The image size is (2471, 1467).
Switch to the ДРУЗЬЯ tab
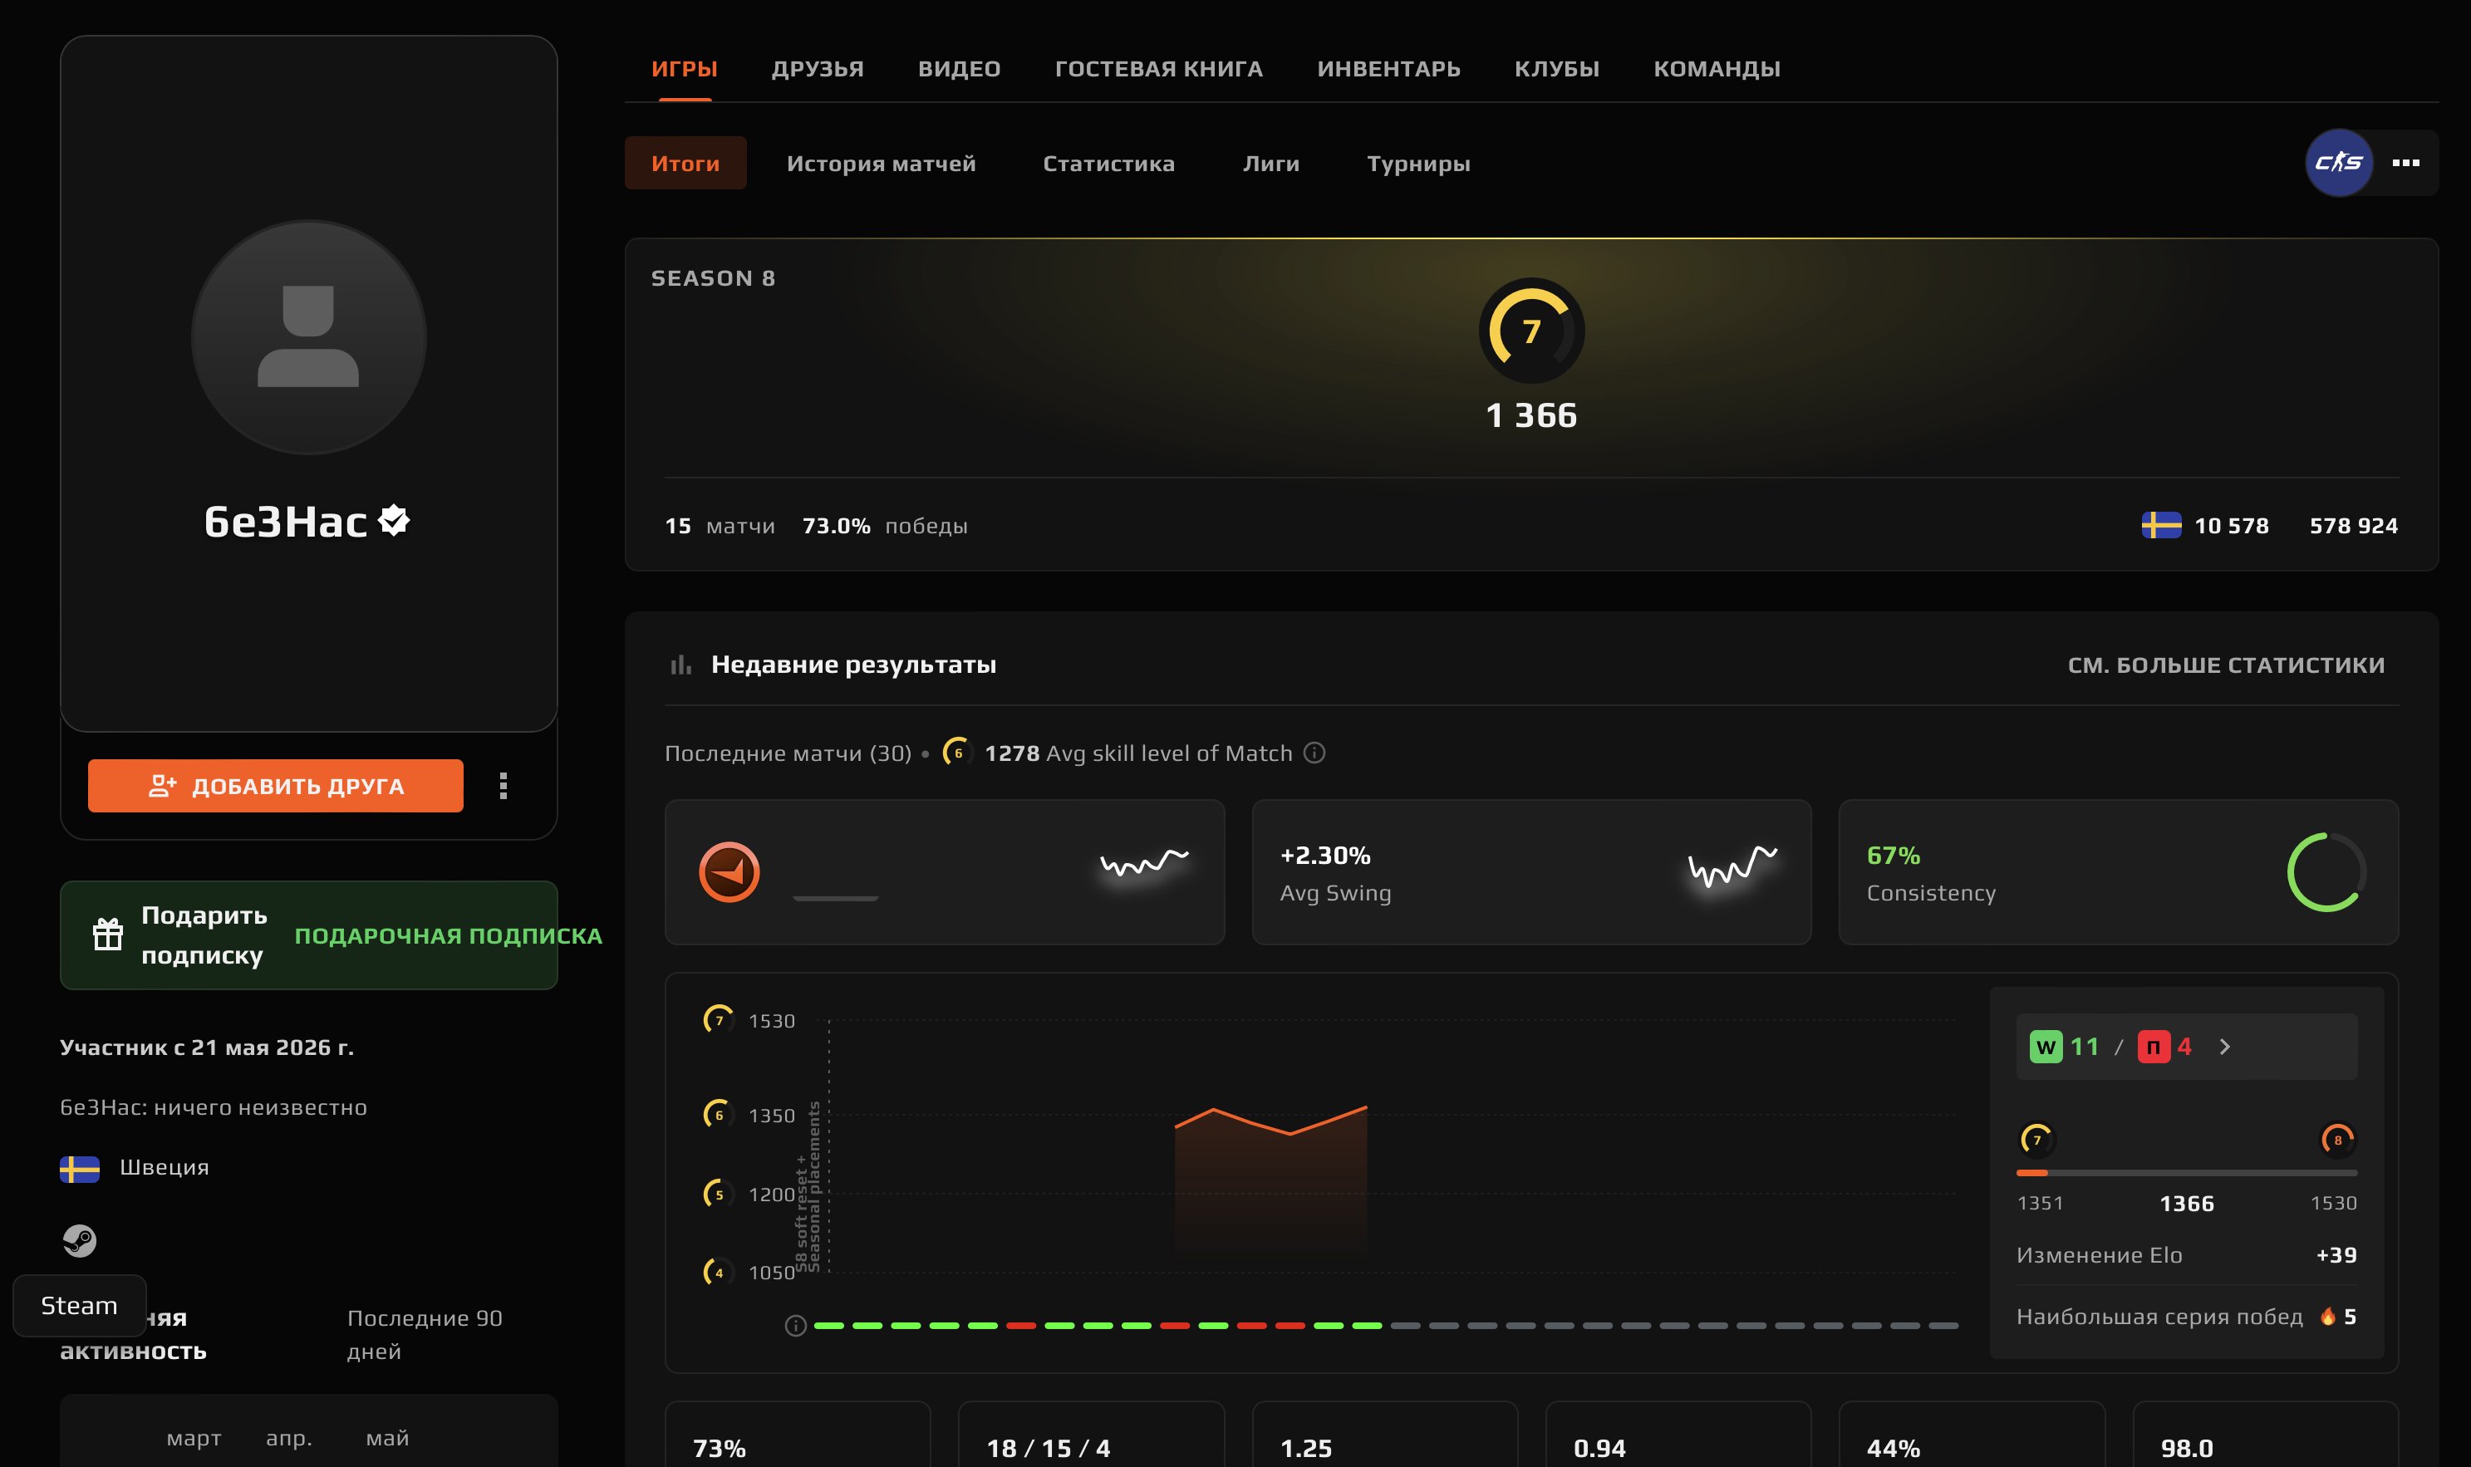(818, 69)
